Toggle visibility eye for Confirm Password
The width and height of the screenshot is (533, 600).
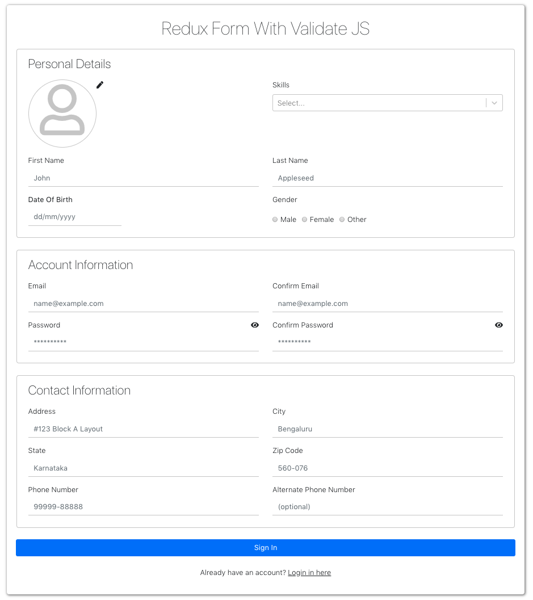pyautogui.click(x=499, y=325)
